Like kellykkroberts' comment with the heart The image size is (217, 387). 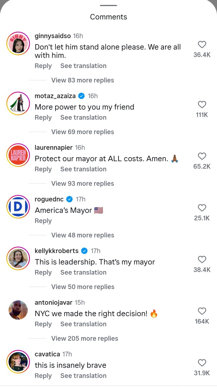(x=202, y=260)
